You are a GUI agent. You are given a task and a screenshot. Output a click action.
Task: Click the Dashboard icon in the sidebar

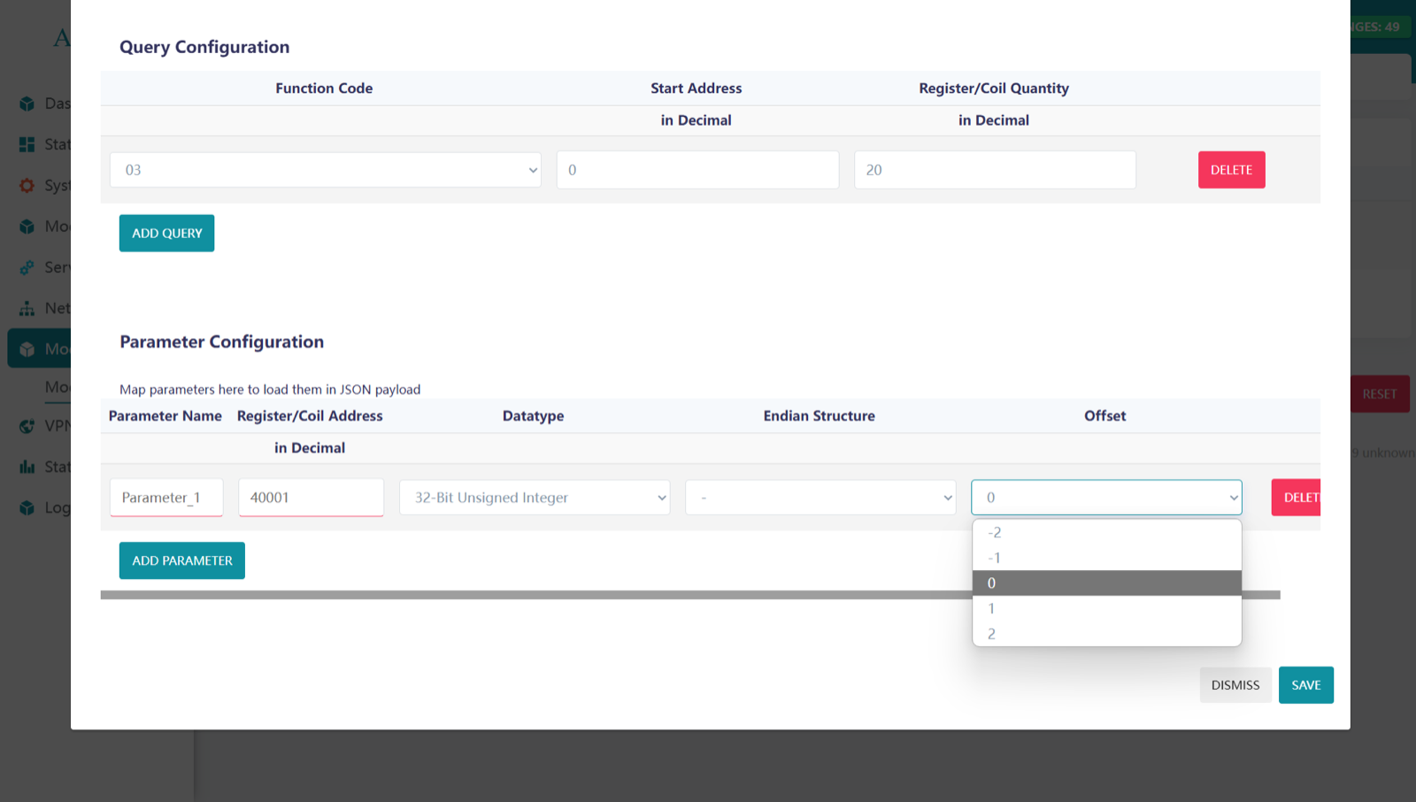click(27, 104)
